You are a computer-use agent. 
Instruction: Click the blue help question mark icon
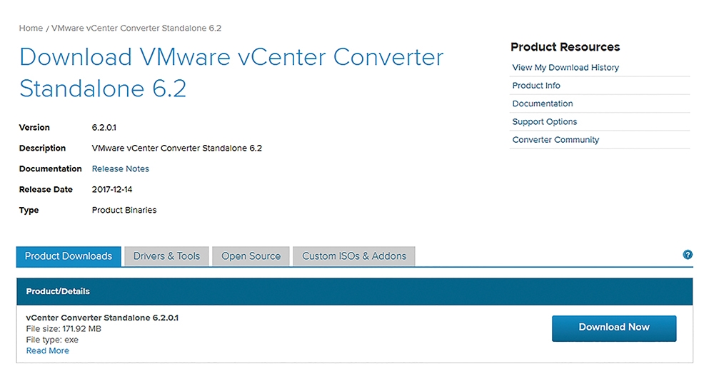(688, 255)
